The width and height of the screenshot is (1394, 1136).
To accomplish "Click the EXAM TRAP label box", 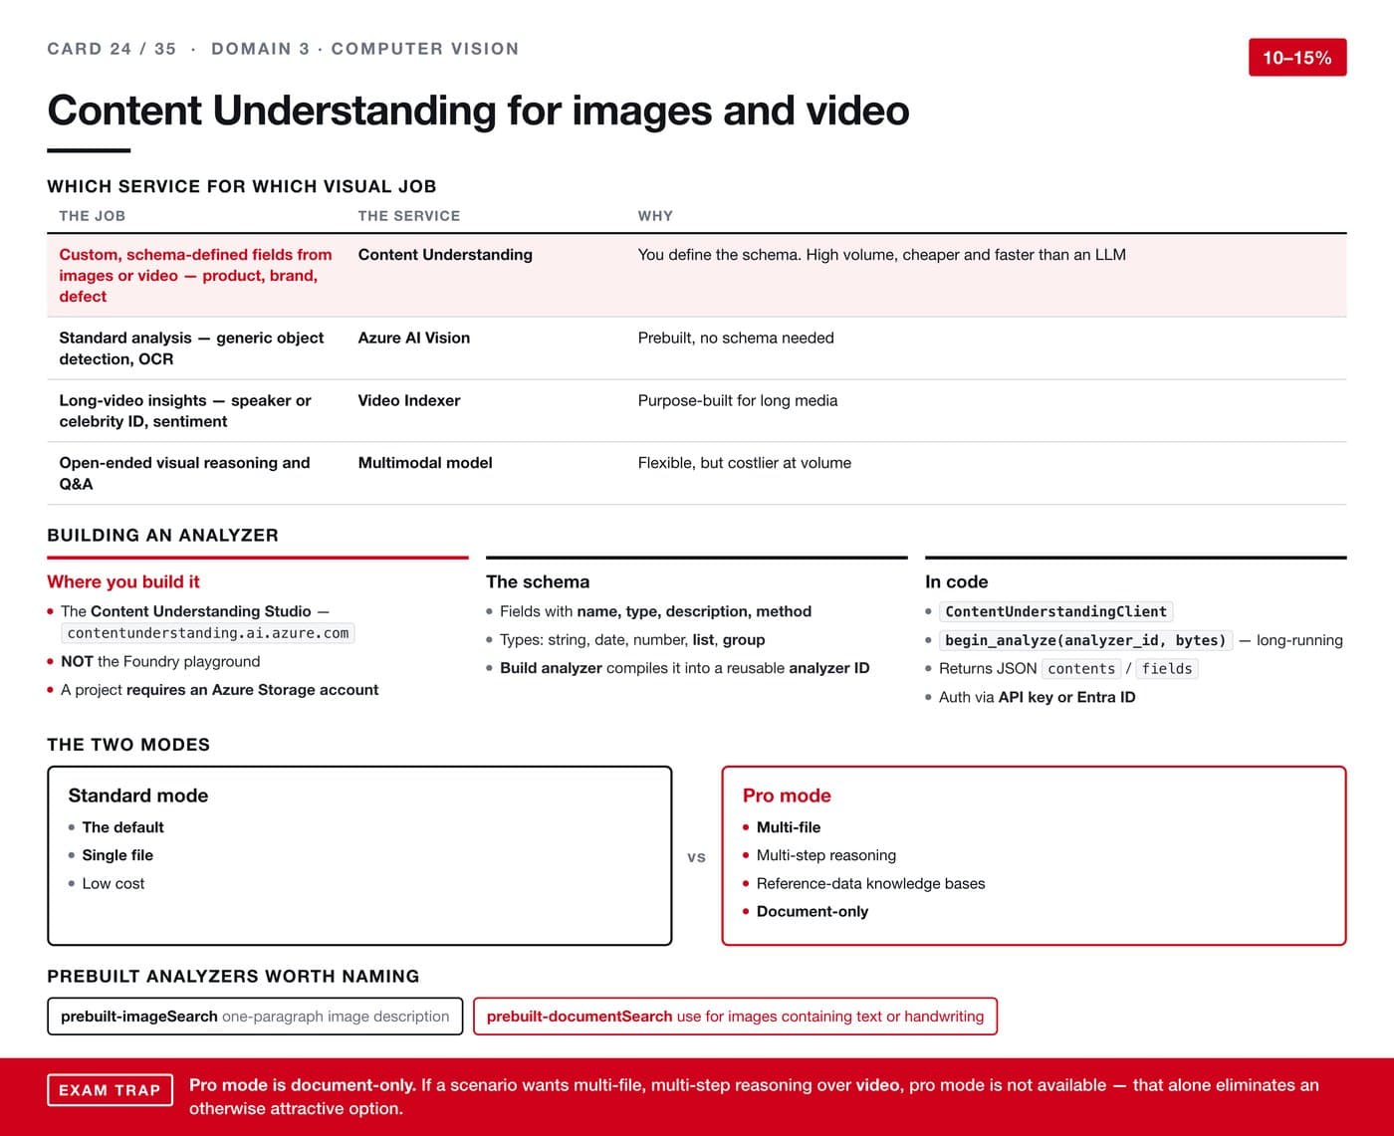I will 110,1090.
